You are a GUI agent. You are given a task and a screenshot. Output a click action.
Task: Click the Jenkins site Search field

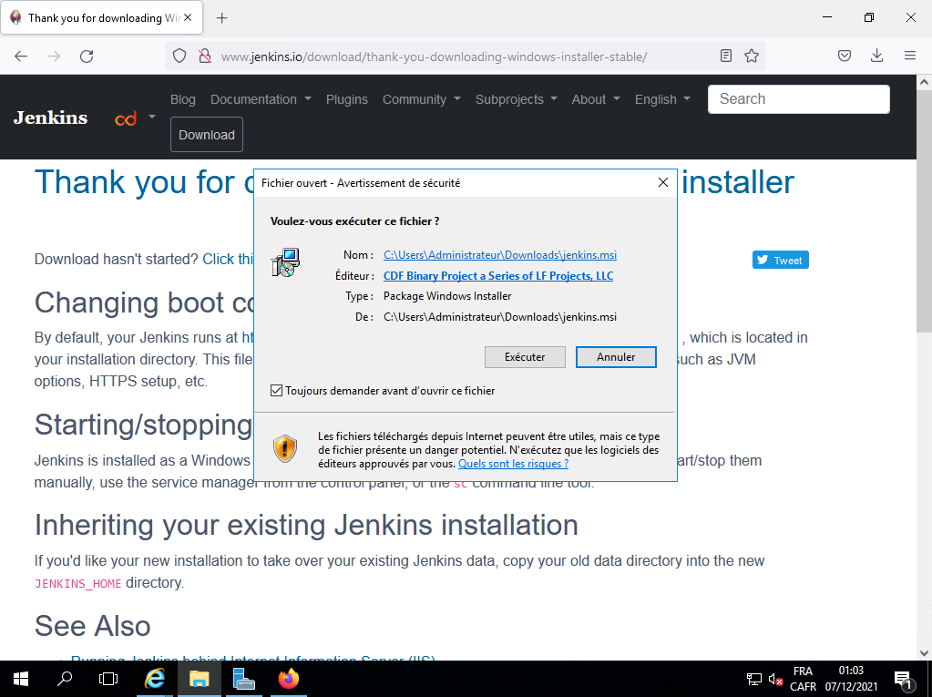pos(798,99)
